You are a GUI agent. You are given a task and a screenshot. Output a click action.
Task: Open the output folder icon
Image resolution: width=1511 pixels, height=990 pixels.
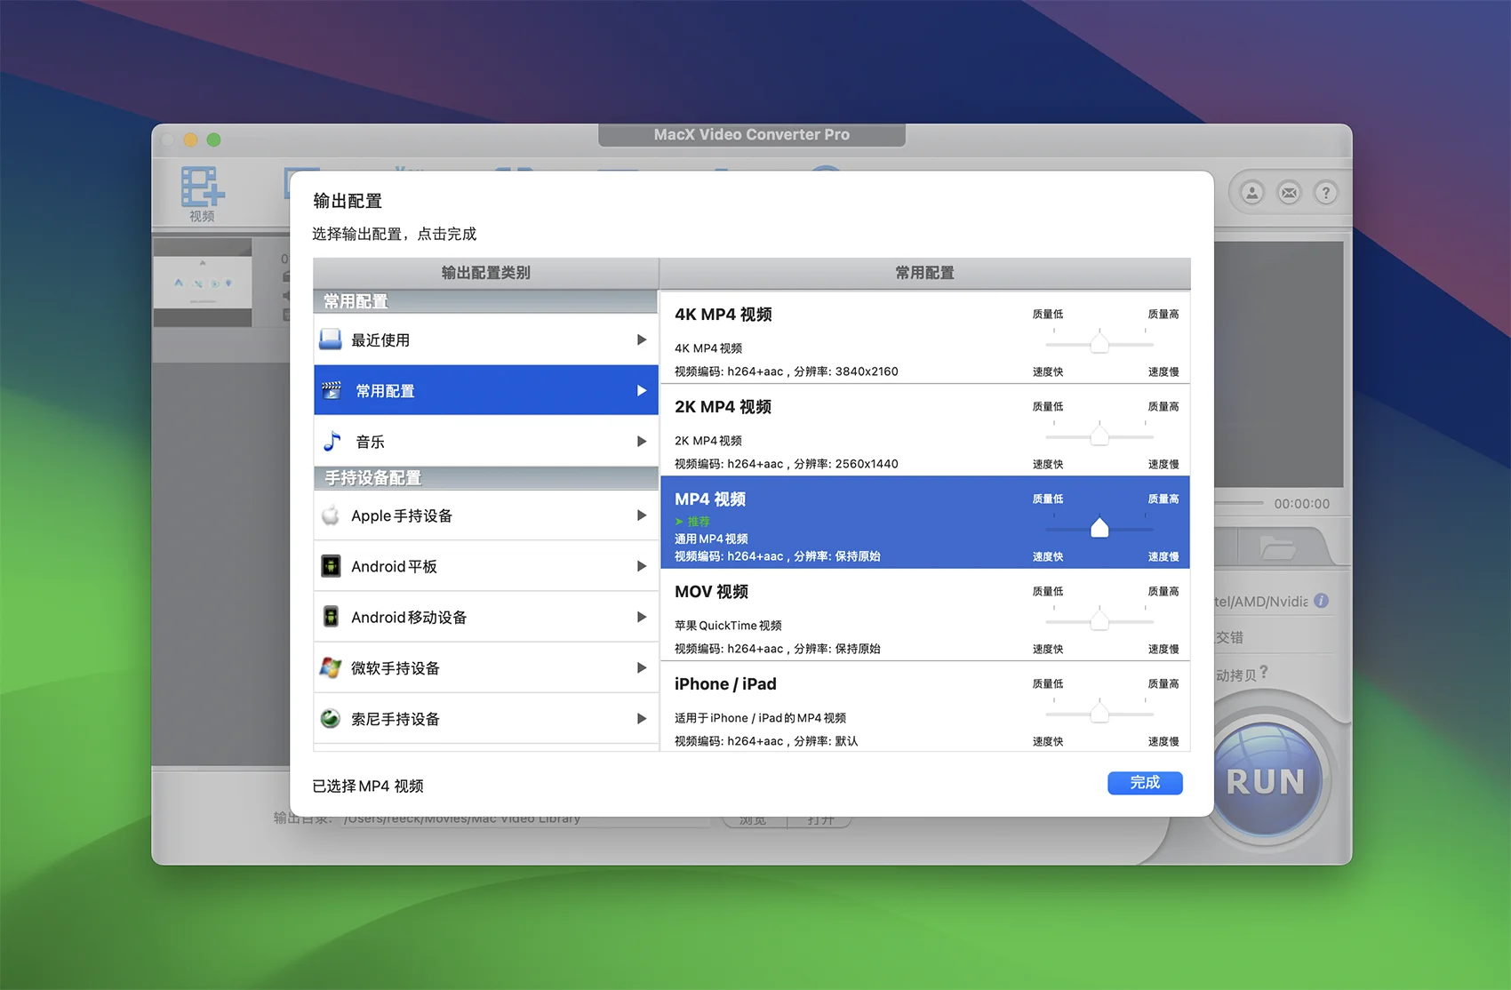1277,547
